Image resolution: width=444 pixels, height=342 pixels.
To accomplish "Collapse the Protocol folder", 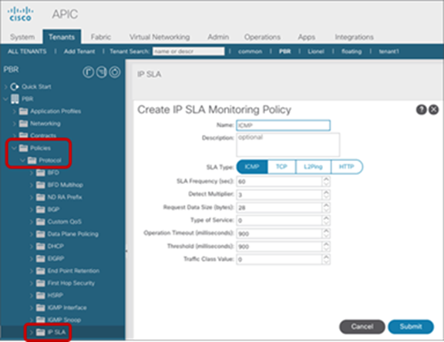I will (22, 160).
